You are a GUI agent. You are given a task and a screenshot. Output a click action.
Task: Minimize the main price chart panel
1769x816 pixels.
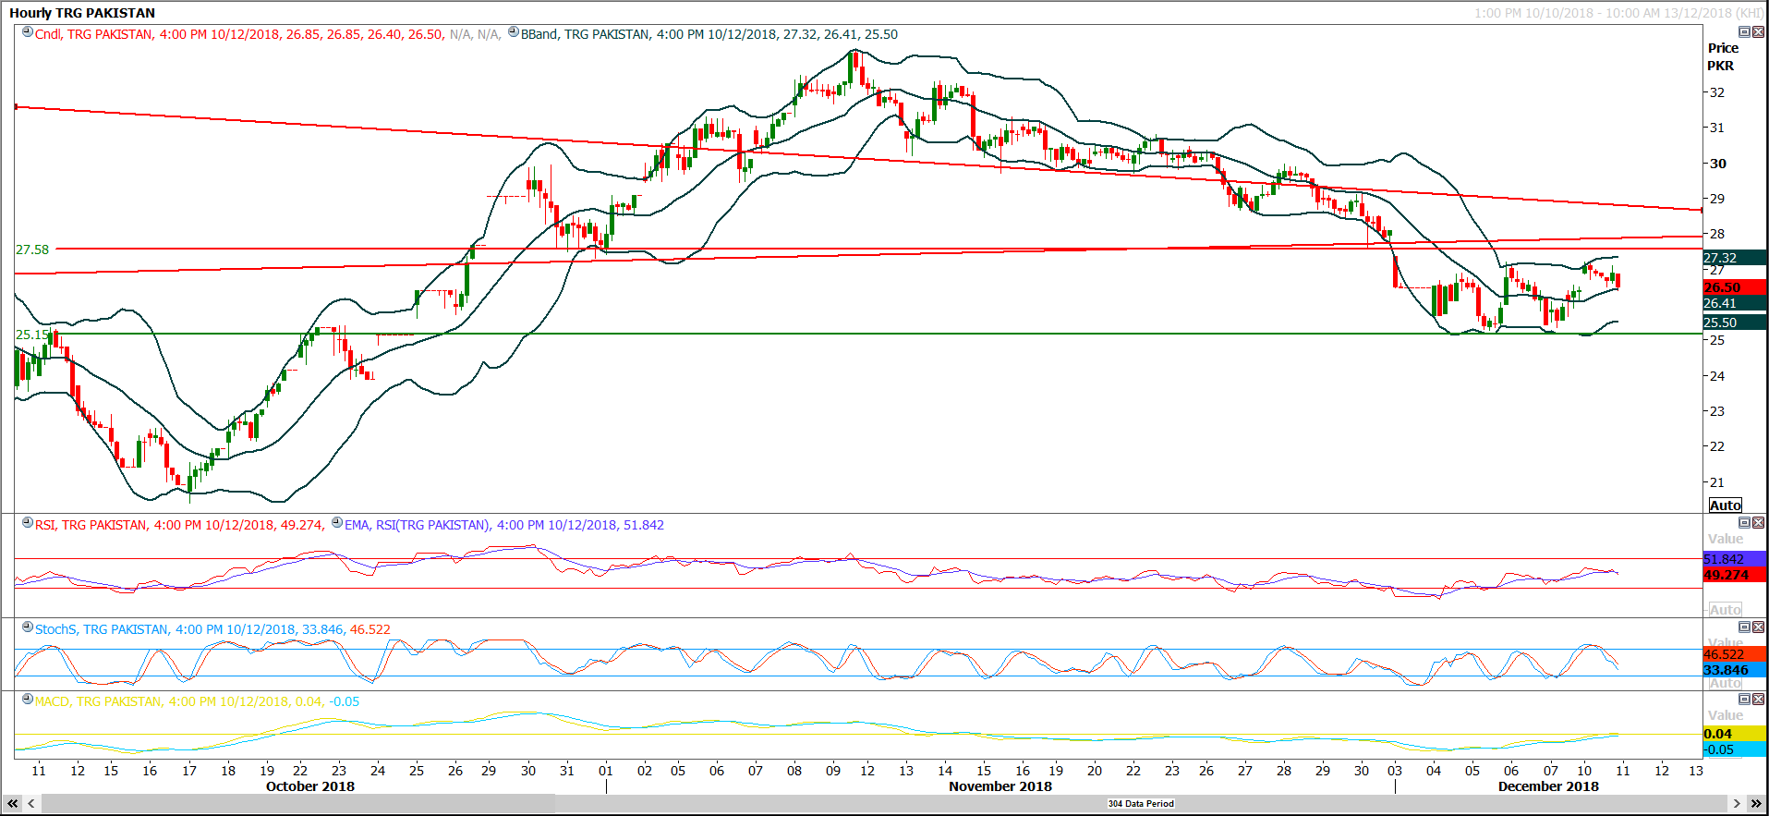[x=1744, y=32]
